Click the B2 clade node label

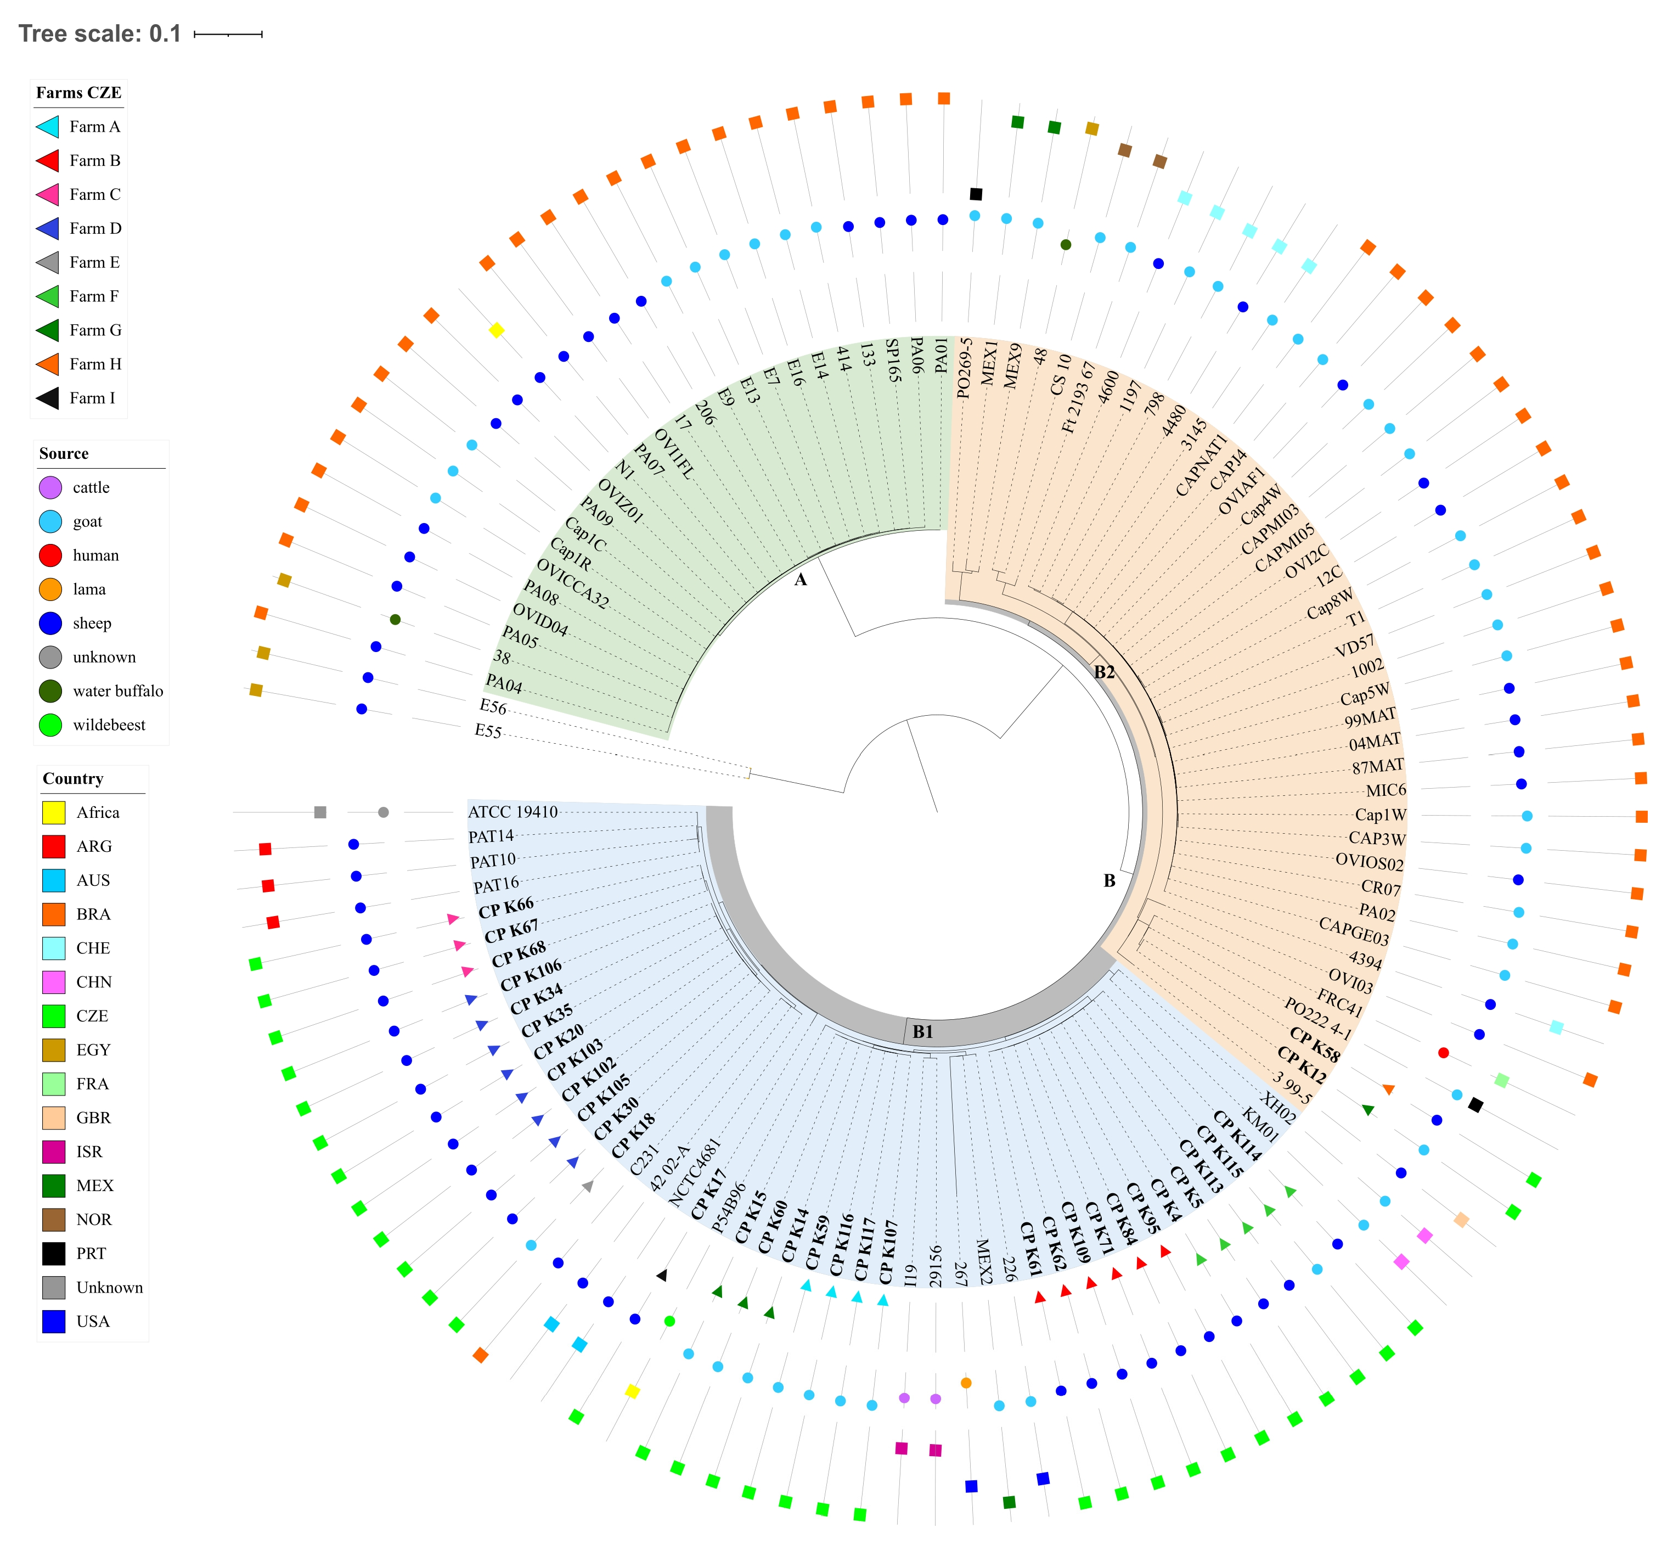click(x=1105, y=672)
